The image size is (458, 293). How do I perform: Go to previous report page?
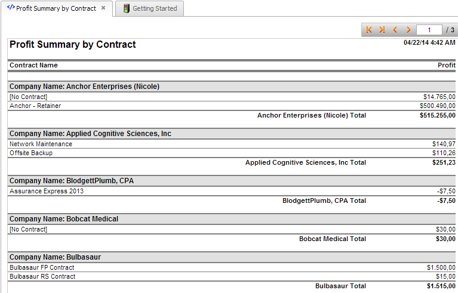[395, 30]
